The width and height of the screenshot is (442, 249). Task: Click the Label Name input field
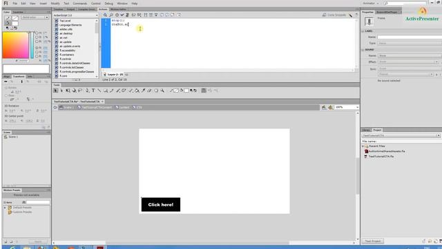click(410, 37)
